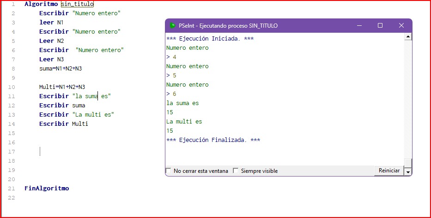Click the Algoritmo keyword on line 1
Image resolution: width=431 pixels, height=218 pixels.
click(41, 4)
